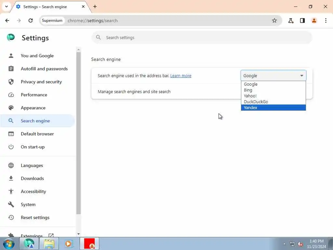Click sidebar scrollbar down arrow

(x=79, y=234)
